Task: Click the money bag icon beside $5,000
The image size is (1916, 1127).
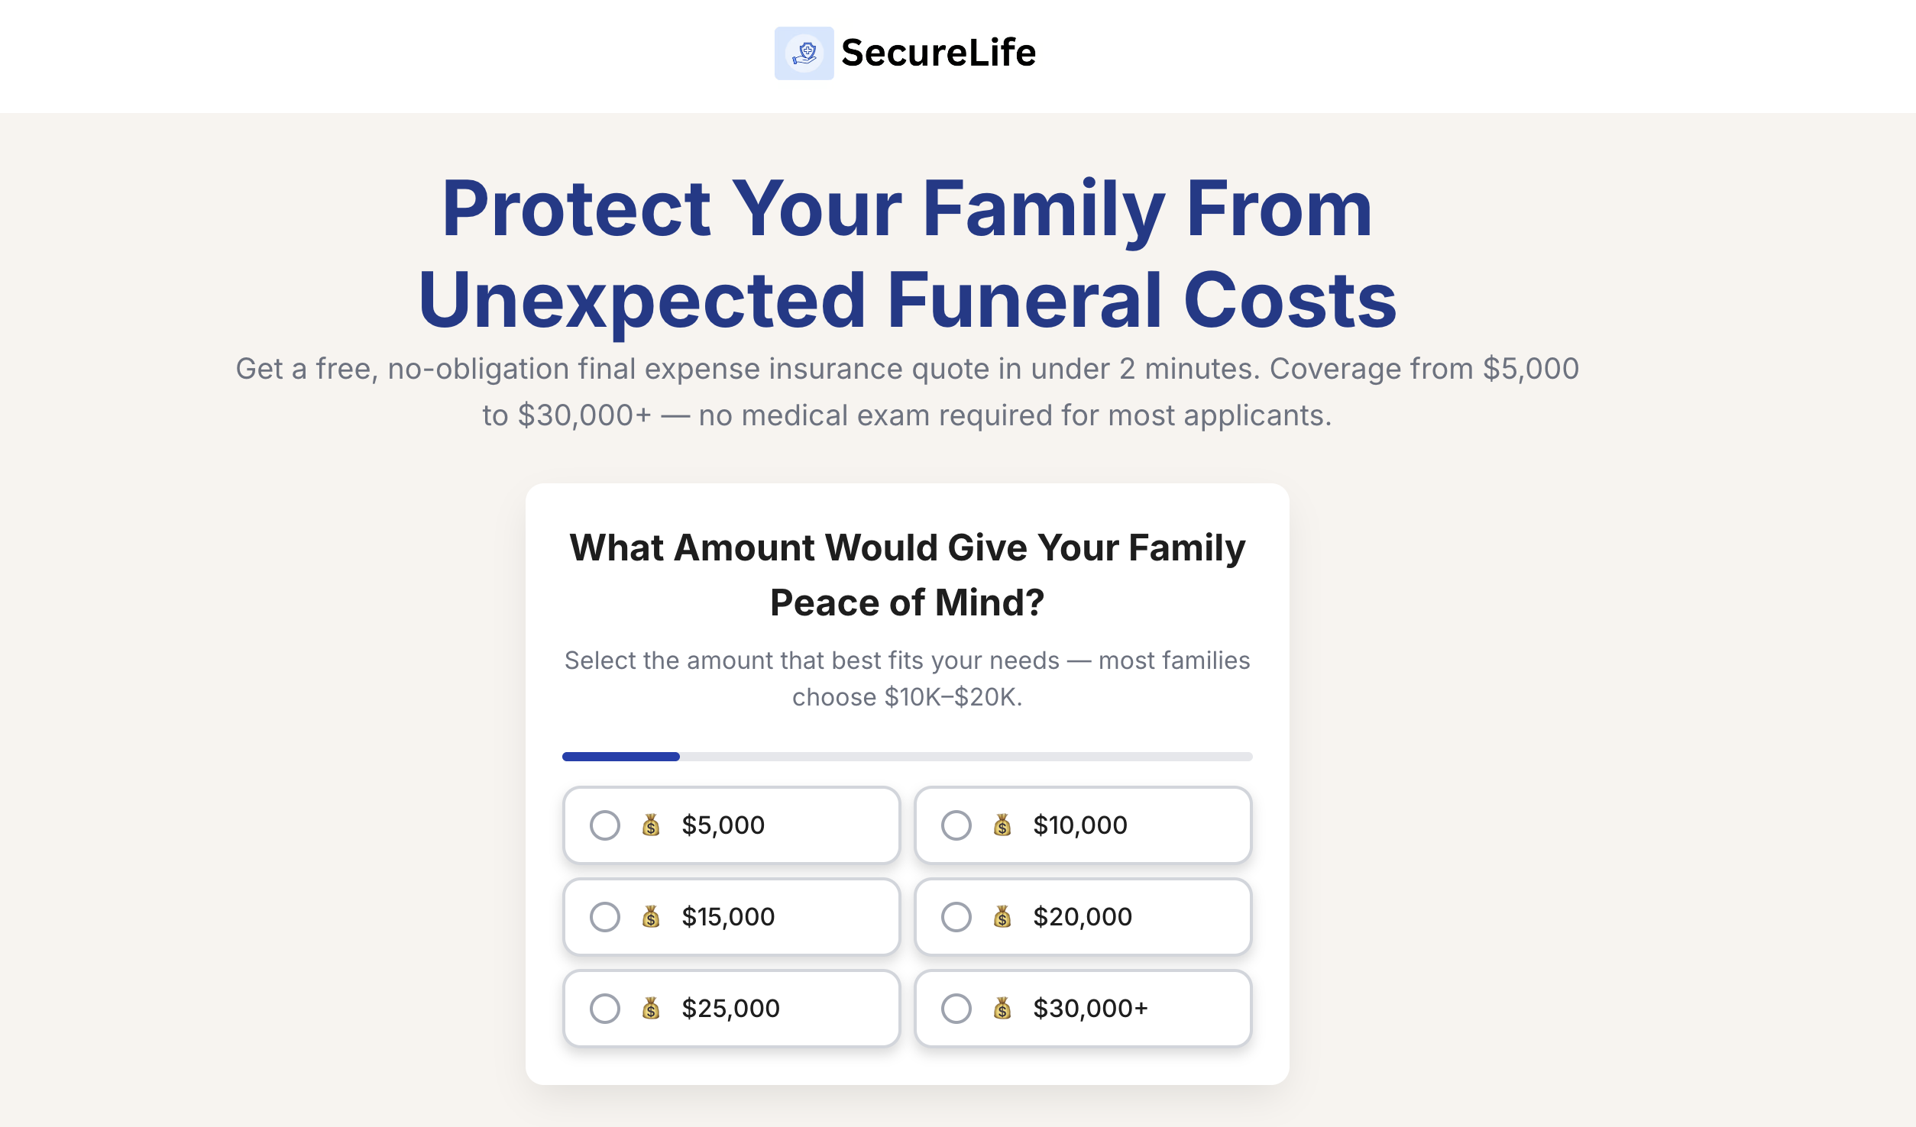Action: point(651,825)
